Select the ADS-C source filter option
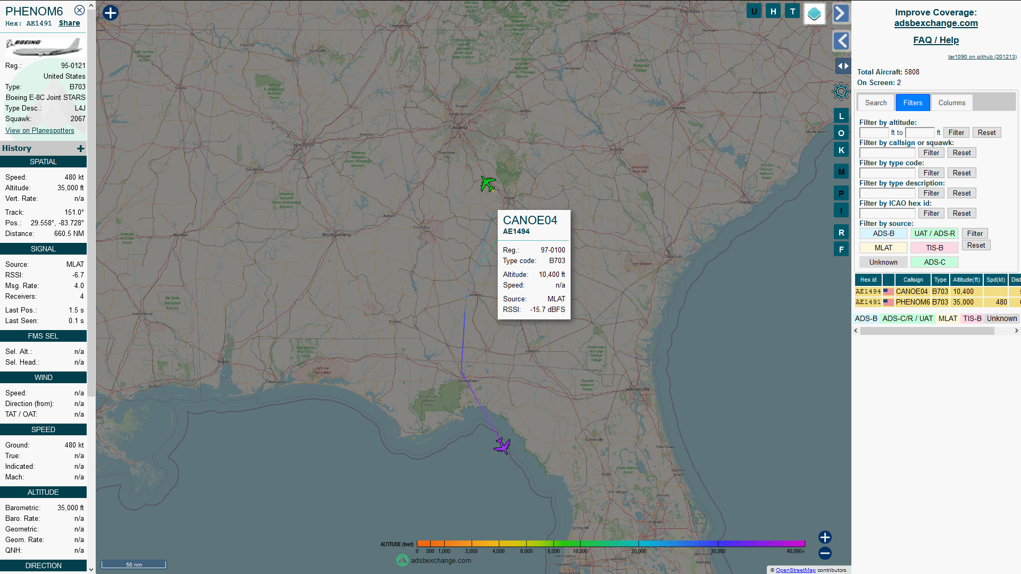 [934, 262]
